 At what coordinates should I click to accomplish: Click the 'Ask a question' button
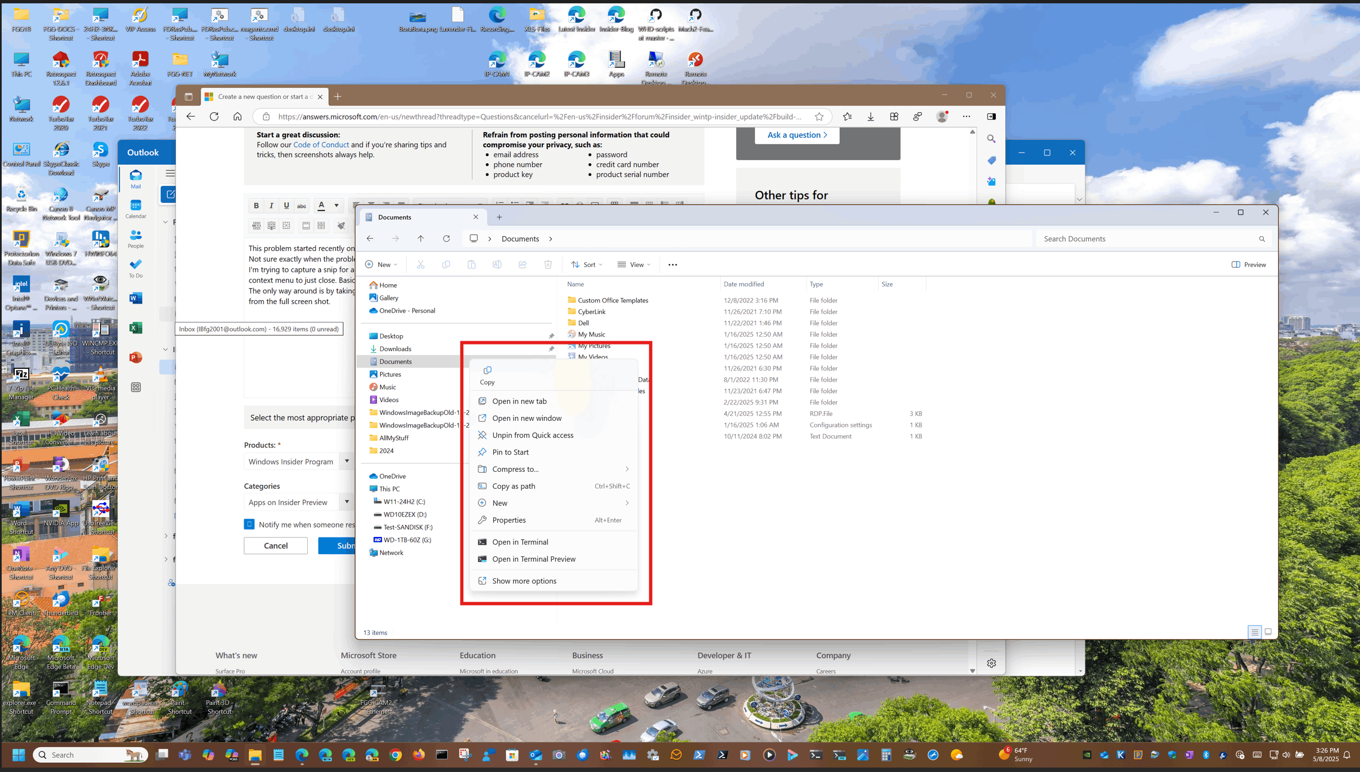click(797, 135)
